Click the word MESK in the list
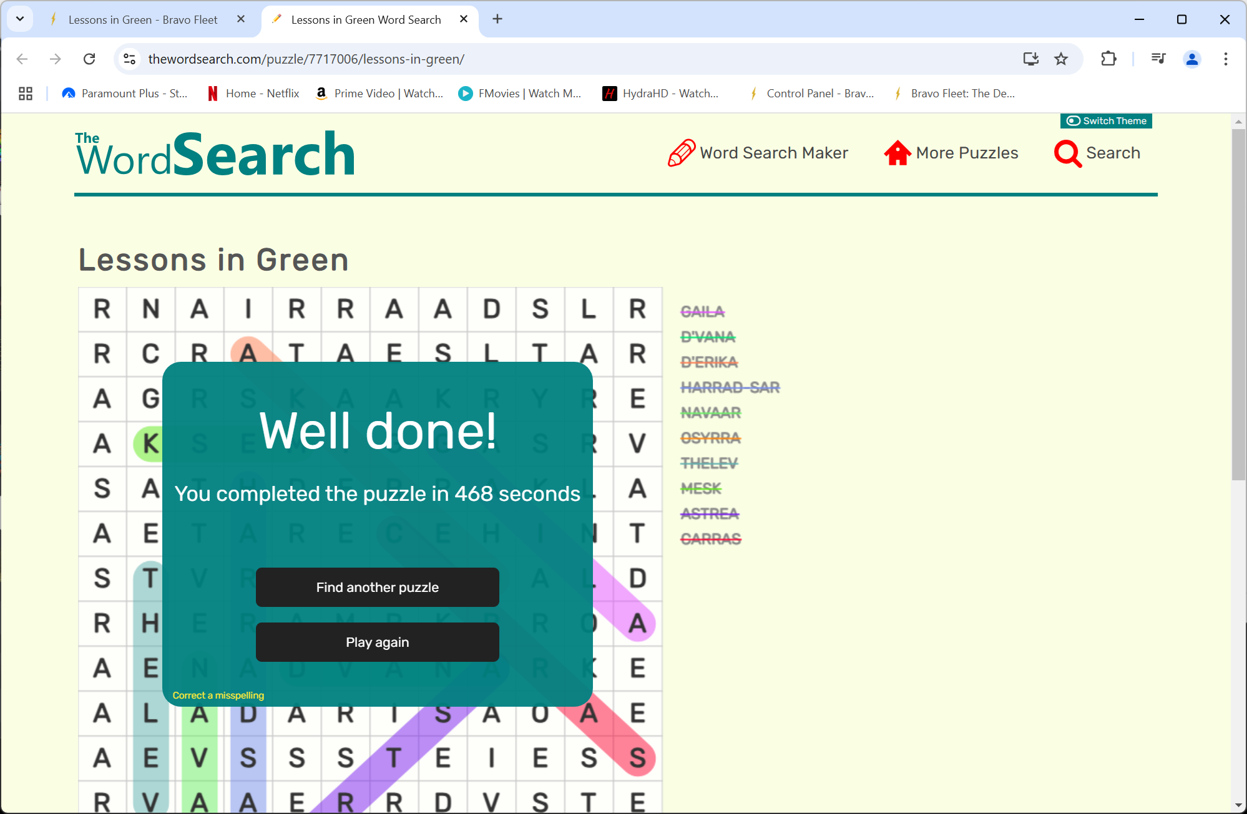This screenshot has width=1247, height=814. click(x=701, y=488)
